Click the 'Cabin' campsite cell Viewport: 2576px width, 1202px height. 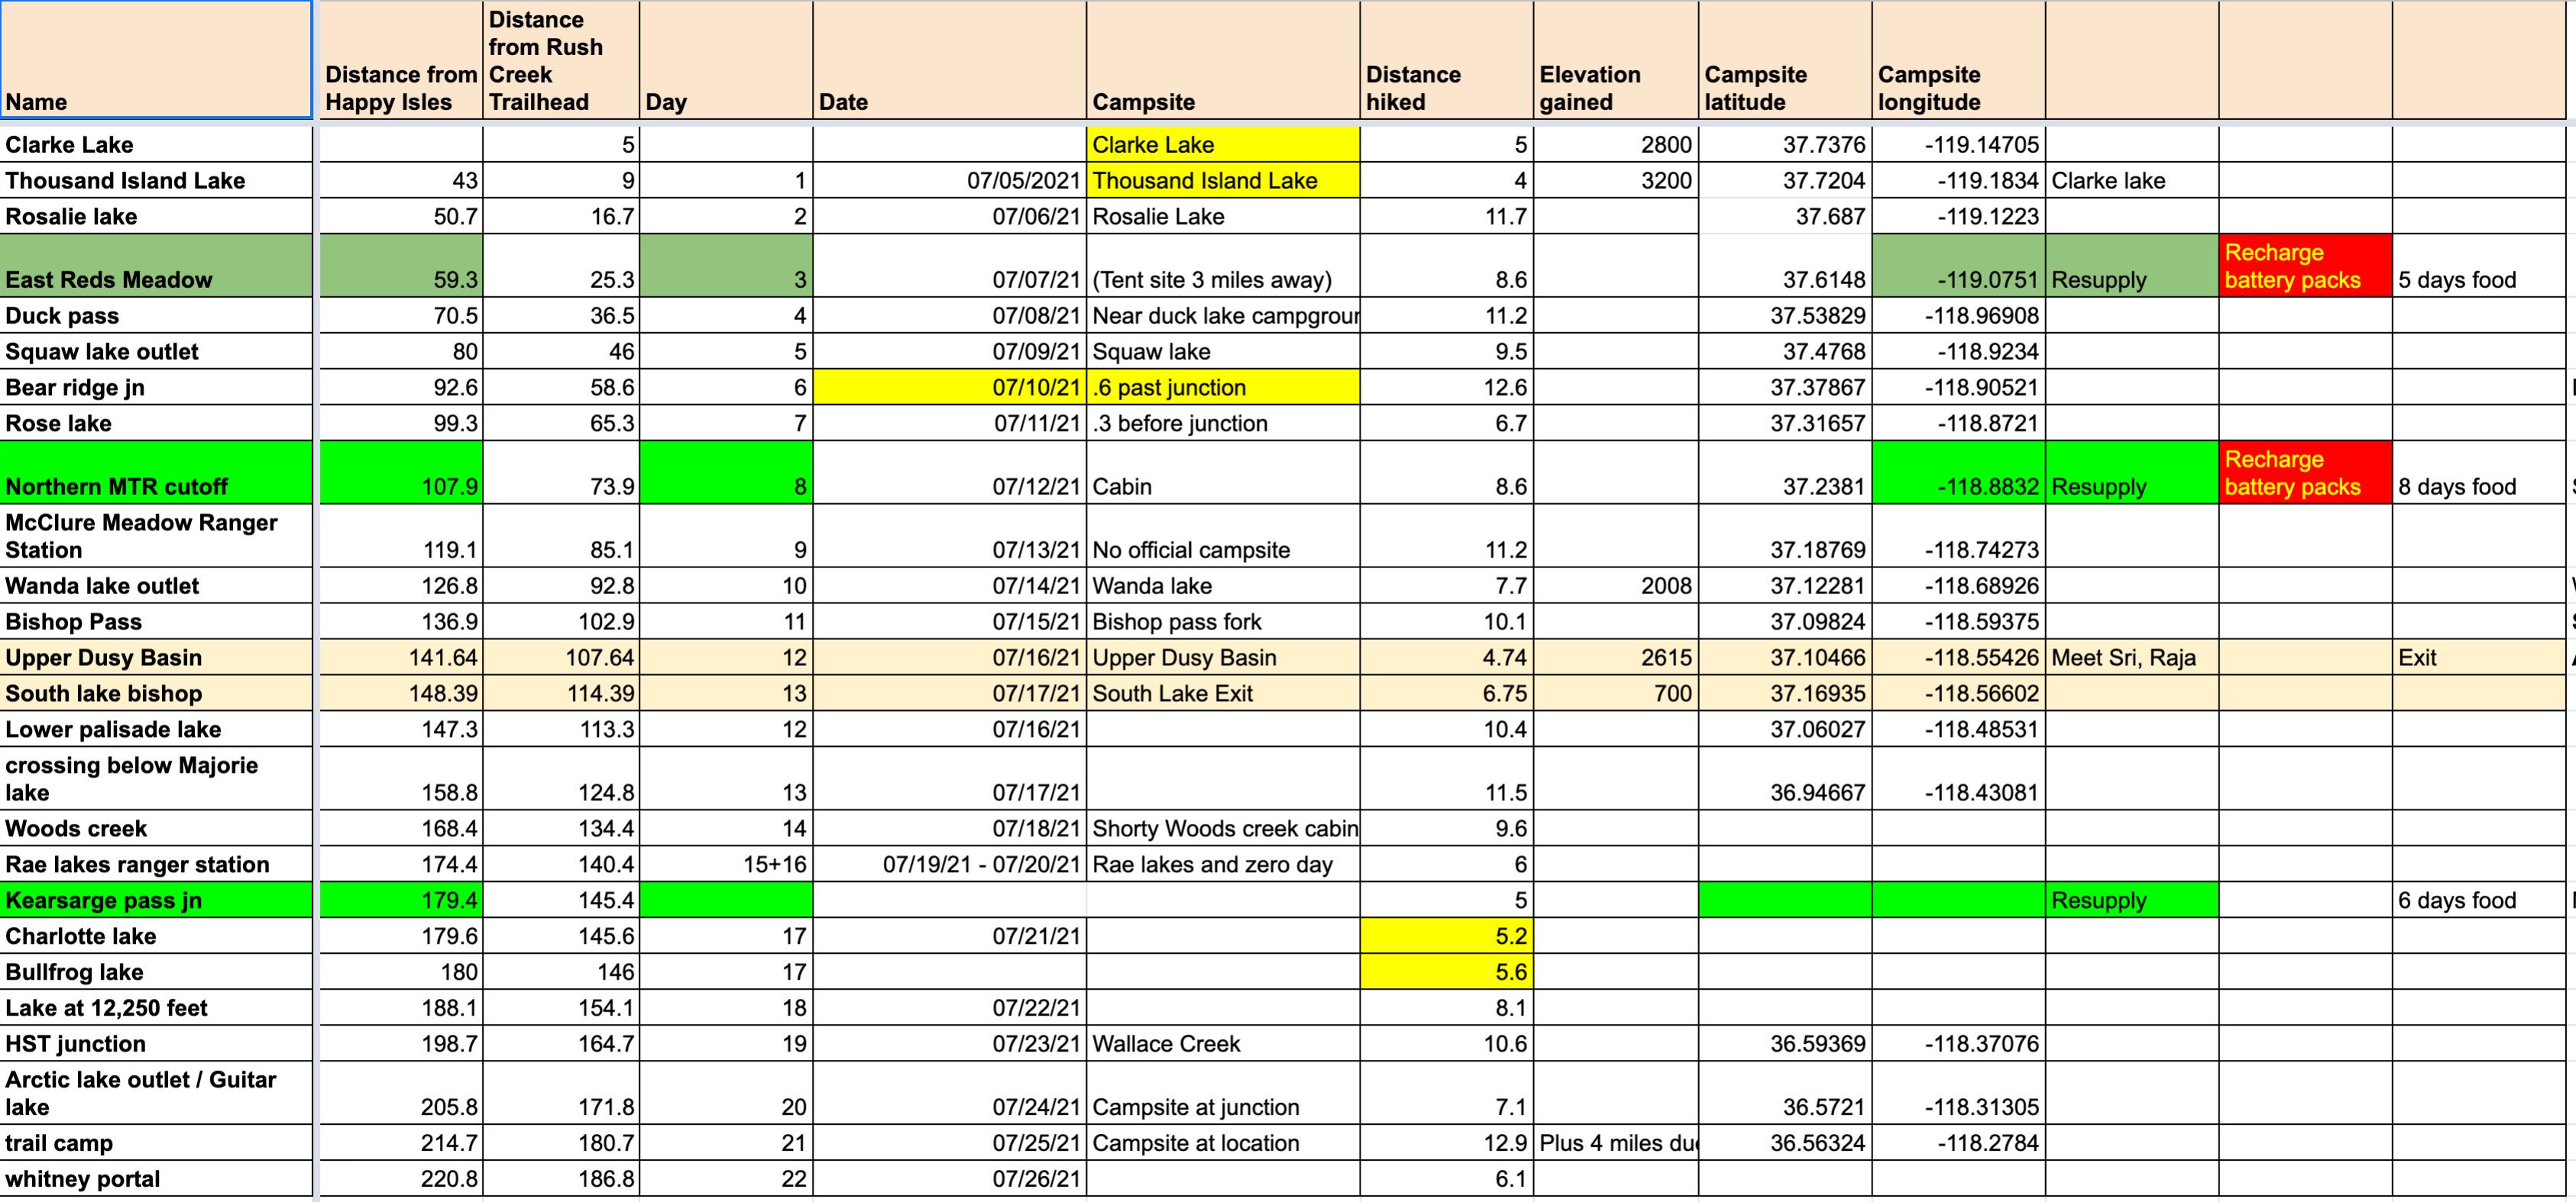coord(1223,472)
